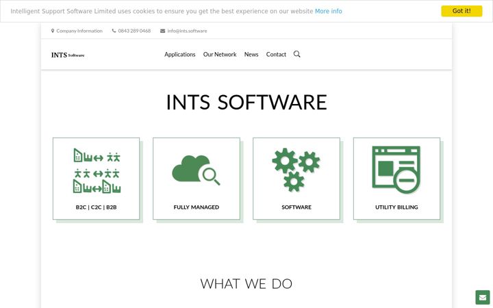This screenshot has height=308, width=493.
Task: Select the SOFTWARE card label
Action: [x=296, y=207]
